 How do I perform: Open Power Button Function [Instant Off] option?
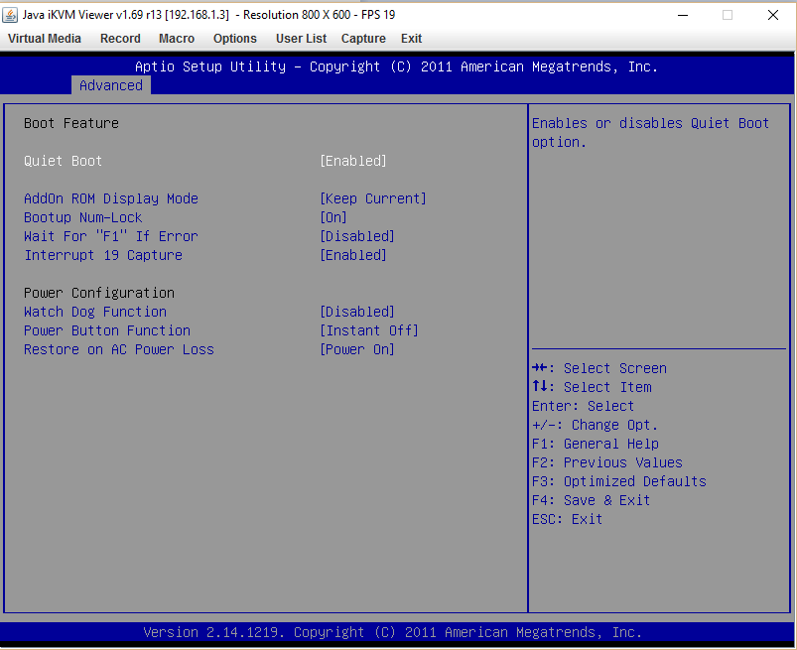coord(369,330)
